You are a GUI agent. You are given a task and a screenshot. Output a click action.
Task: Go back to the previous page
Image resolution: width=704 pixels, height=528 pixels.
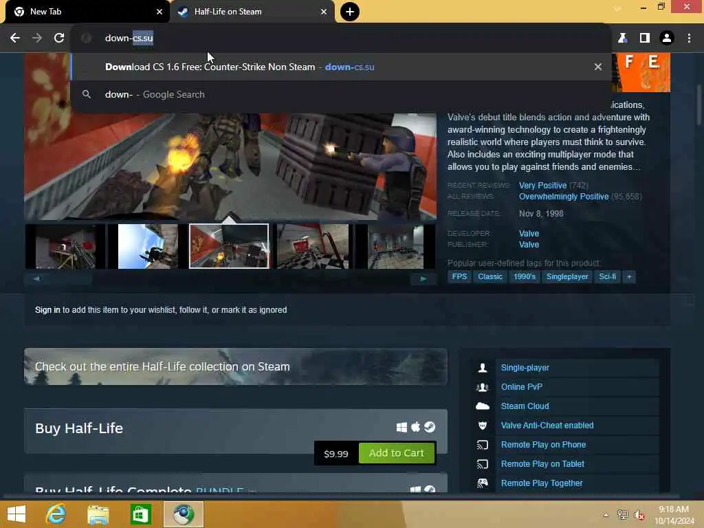coord(15,38)
